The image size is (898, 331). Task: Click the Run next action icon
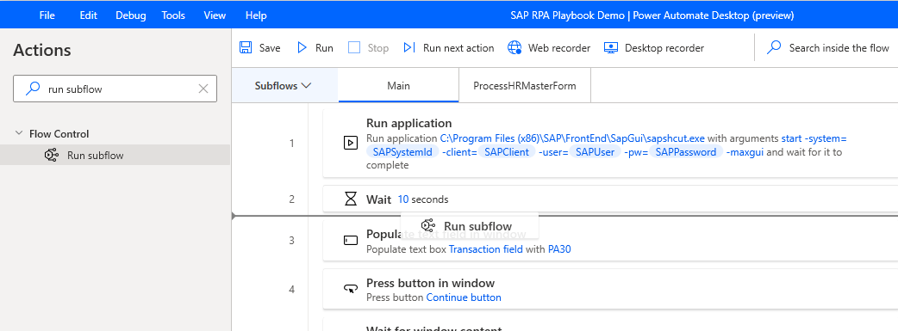pyautogui.click(x=408, y=47)
